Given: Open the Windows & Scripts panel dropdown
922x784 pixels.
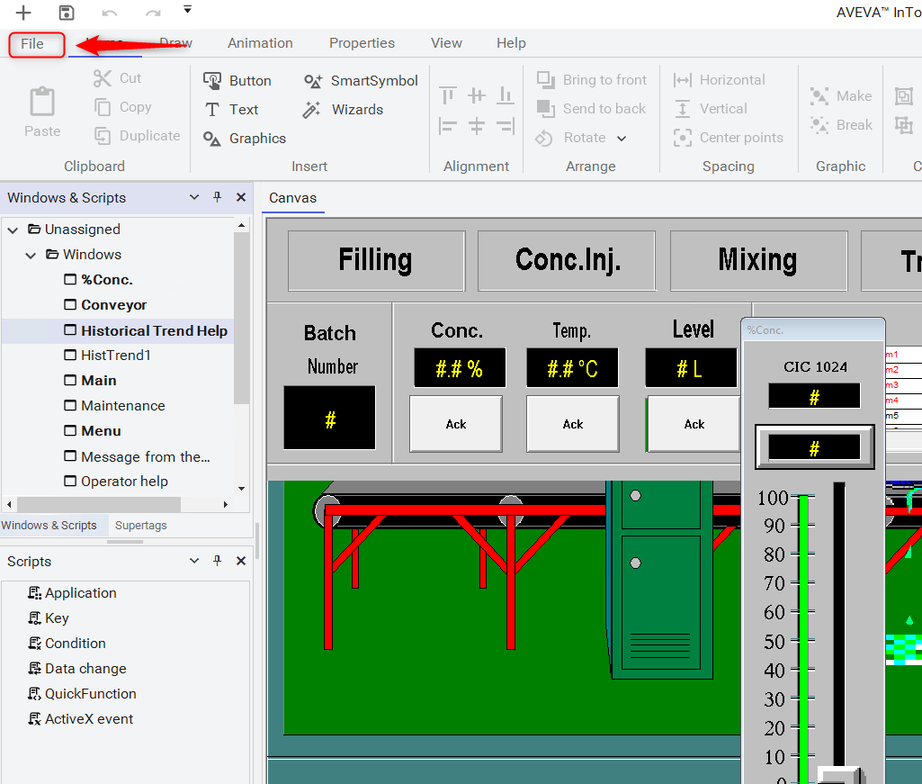Looking at the screenshot, I should [x=193, y=197].
